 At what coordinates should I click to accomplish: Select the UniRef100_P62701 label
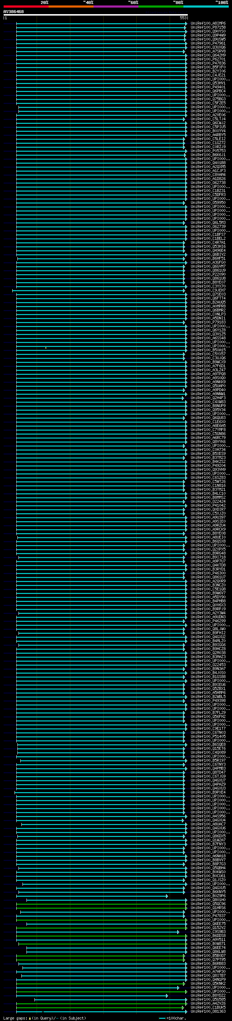tap(208, 59)
